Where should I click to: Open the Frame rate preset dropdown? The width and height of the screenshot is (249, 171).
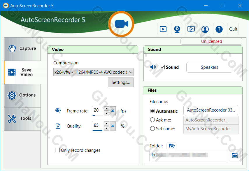point(113,111)
